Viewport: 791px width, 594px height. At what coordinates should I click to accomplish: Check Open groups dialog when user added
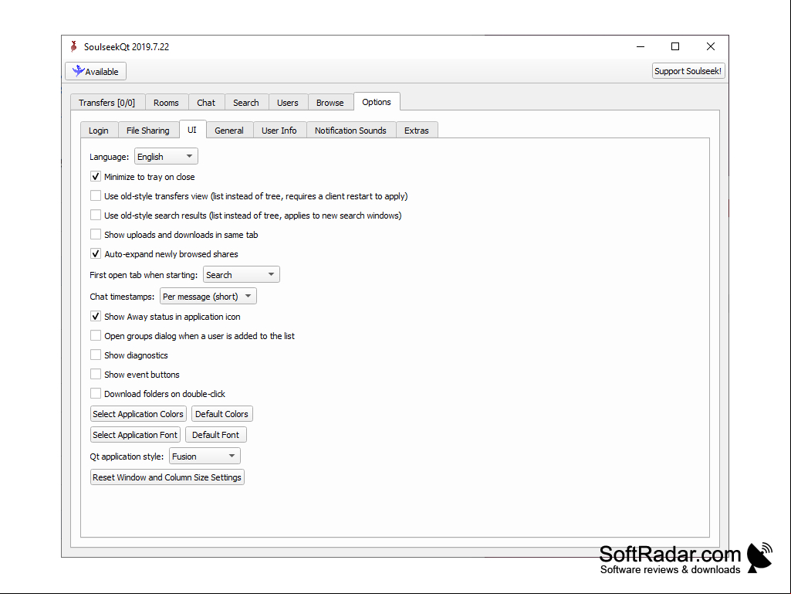(x=96, y=335)
